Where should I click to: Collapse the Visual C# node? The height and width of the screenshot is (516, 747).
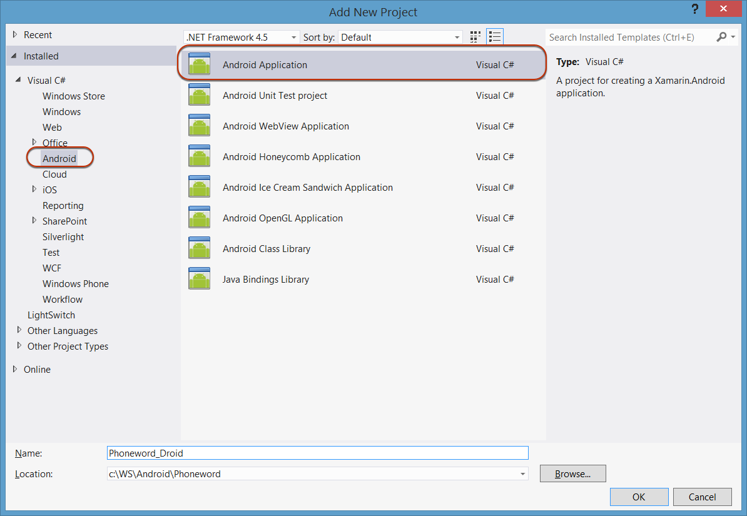click(19, 80)
